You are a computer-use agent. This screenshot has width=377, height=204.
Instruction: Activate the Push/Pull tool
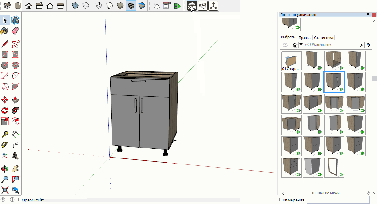click(x=15, y=100)
